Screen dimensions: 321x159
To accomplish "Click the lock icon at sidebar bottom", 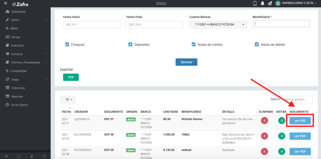I will (x=32, y=156).
